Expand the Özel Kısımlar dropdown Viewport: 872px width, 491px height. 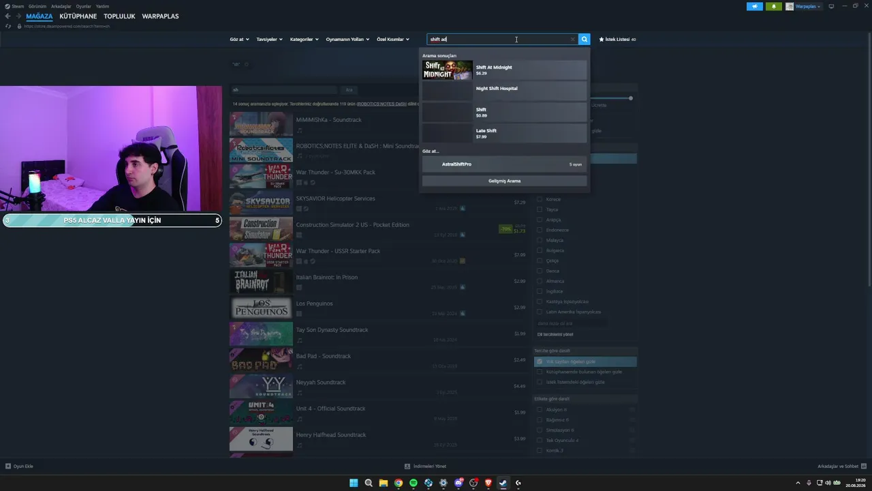393,40
